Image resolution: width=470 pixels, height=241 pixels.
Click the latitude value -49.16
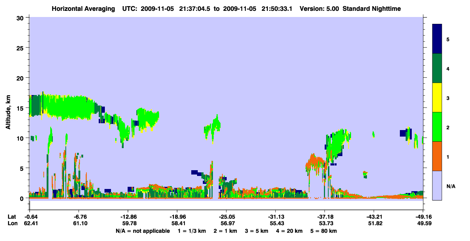pyautogui.click(x=423, y=217)
